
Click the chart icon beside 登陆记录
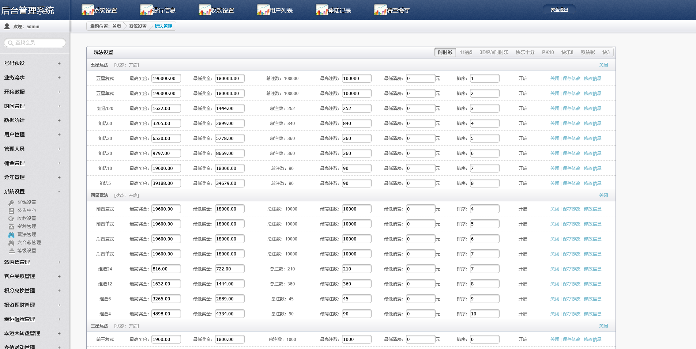321,10
